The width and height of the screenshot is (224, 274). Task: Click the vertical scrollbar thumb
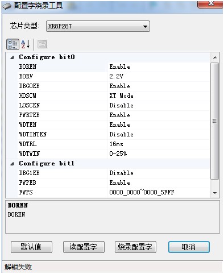coord(215,121)
